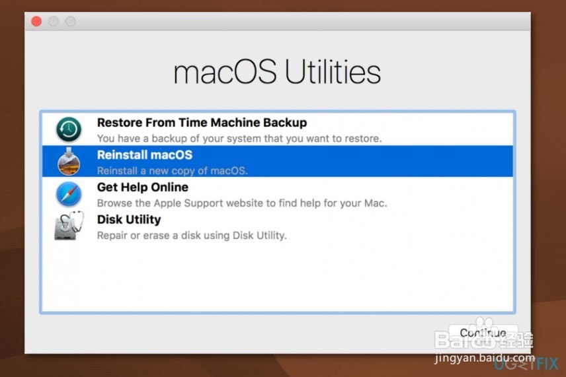Image resolution: width=566 pixels, height=377 pixels.
Task: Pick the Disk Utility title text
Action: pyautogui.click(x=129, y=220)
